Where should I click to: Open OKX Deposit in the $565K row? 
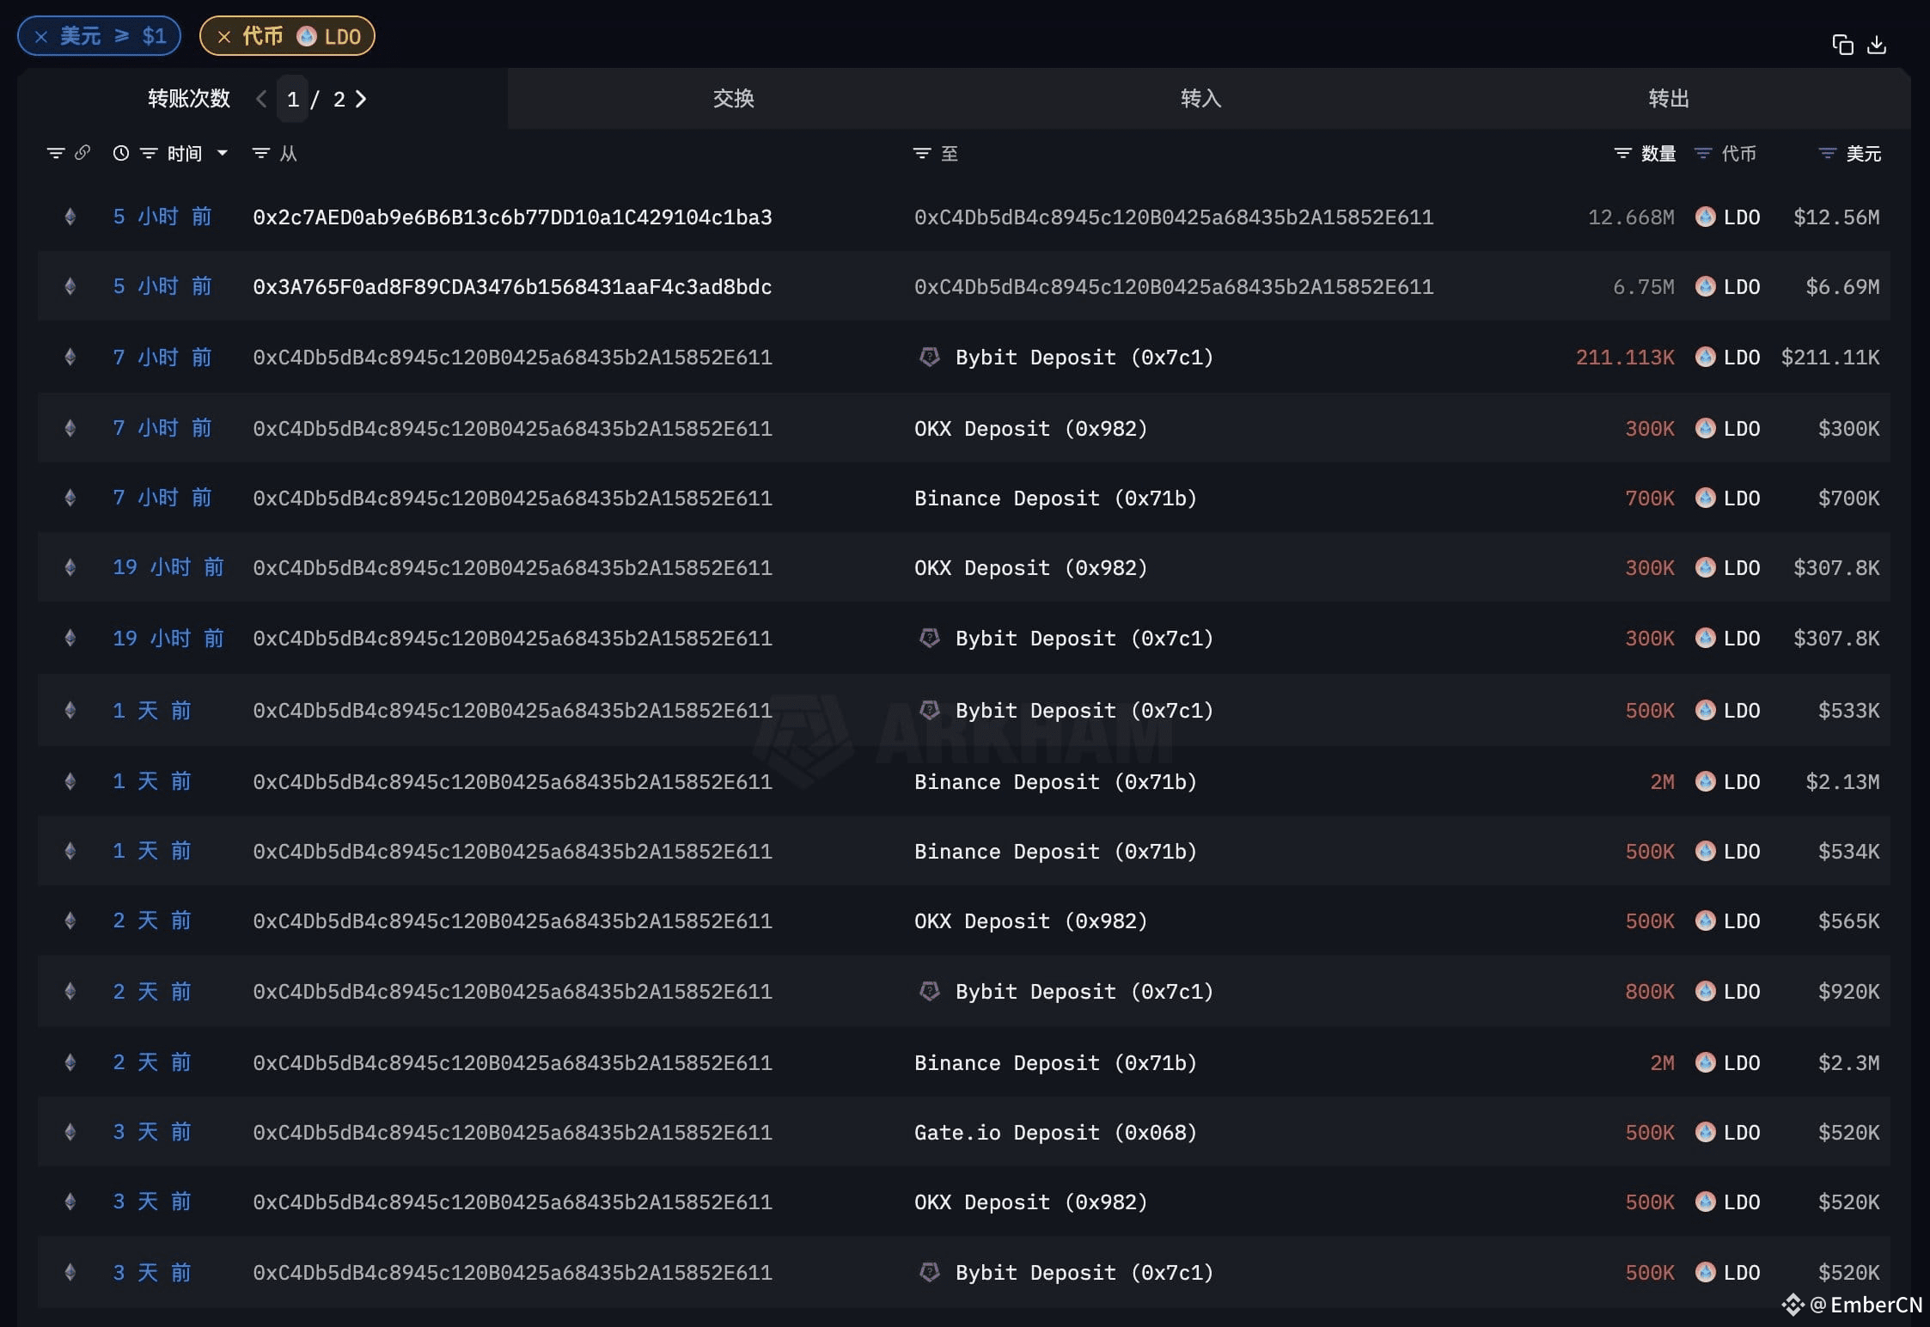(x=1031, y=921)
